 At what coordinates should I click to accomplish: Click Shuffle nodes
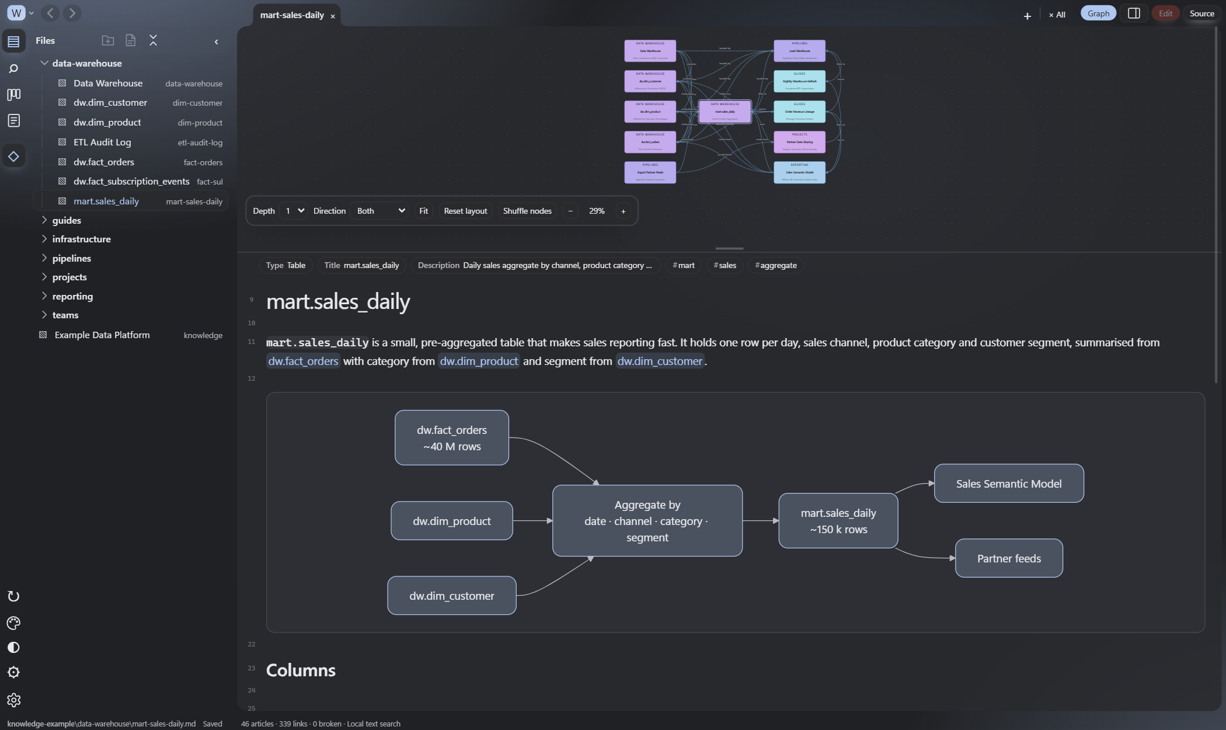527,211
